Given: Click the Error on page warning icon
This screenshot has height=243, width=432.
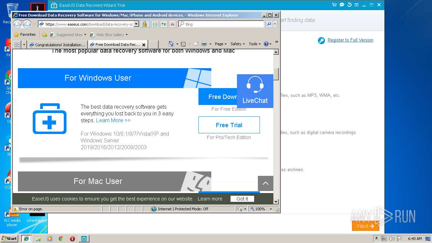Looking at the screenshot, I should [16, 209].
